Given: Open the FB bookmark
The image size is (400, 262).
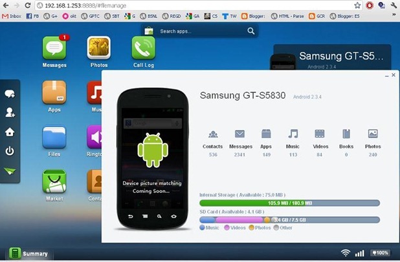Looking at the screenshot, I should 32,16.
